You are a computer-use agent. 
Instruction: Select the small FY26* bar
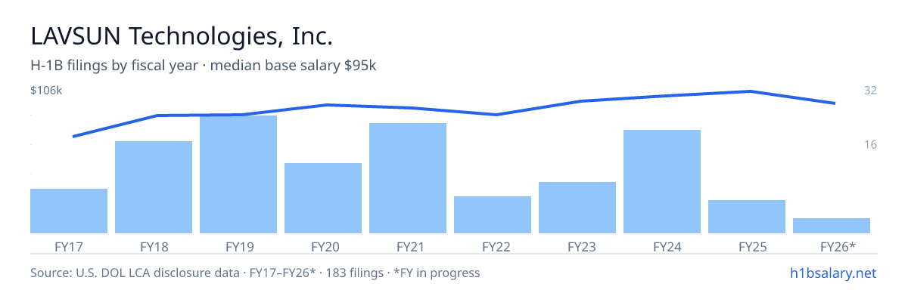pyautogui.click(x=832, y=226)
